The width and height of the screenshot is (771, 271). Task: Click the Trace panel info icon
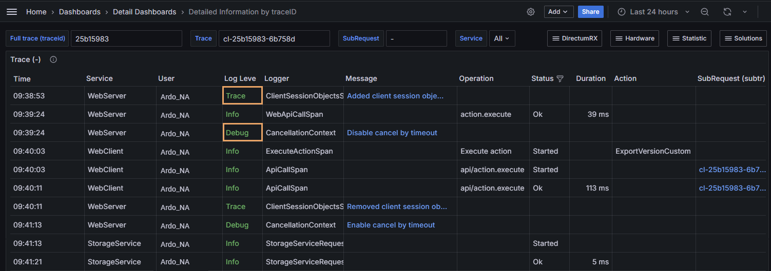click(53, 59)
